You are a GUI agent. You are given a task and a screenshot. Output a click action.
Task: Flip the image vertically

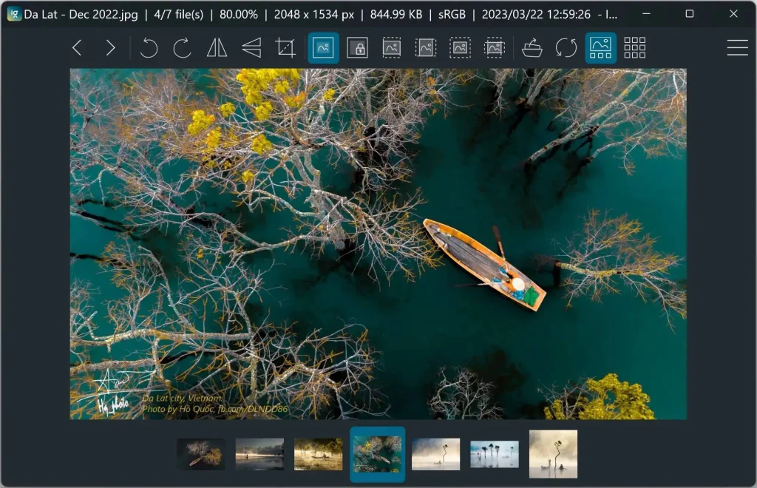point(251,48)
